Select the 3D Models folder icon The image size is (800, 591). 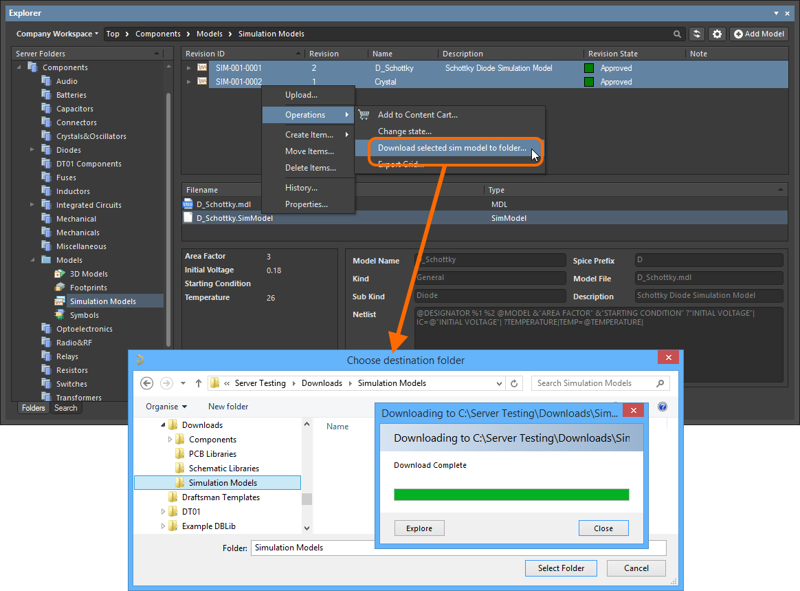60,274
